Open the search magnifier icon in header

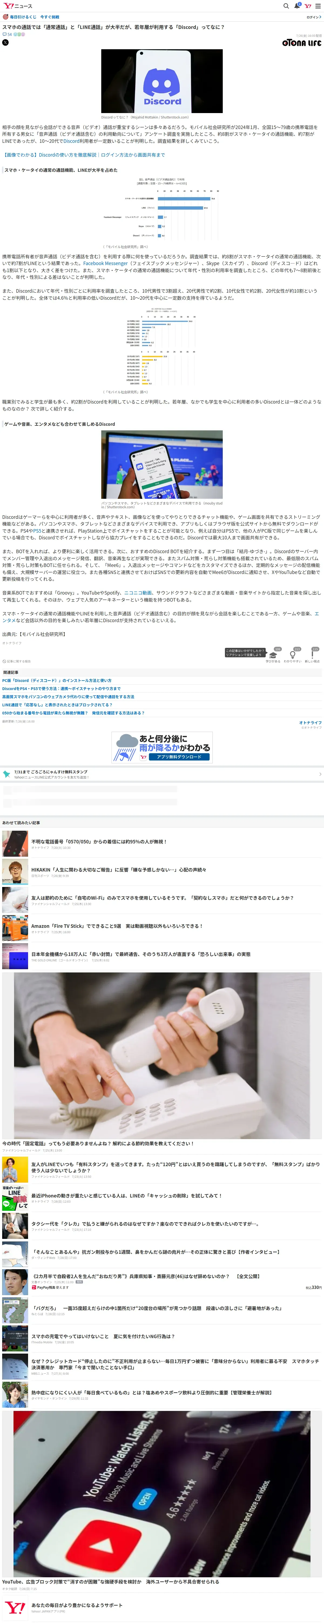point(286,6)
